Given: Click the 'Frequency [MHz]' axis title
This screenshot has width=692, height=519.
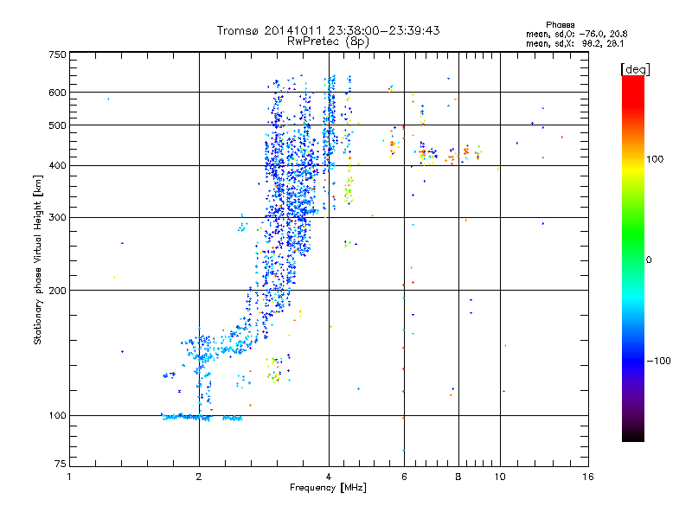Looking at the screenshot, I should point(328,488).
